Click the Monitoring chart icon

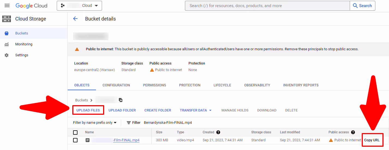click(7, 44)
